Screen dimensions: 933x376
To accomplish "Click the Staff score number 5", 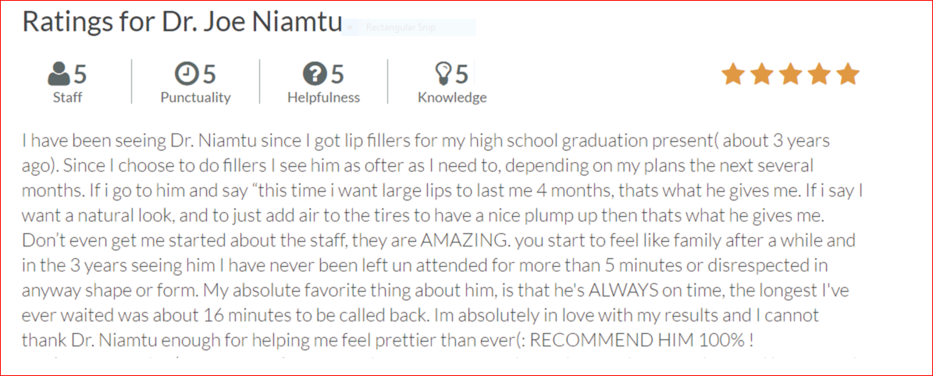I will pos(80,75).
